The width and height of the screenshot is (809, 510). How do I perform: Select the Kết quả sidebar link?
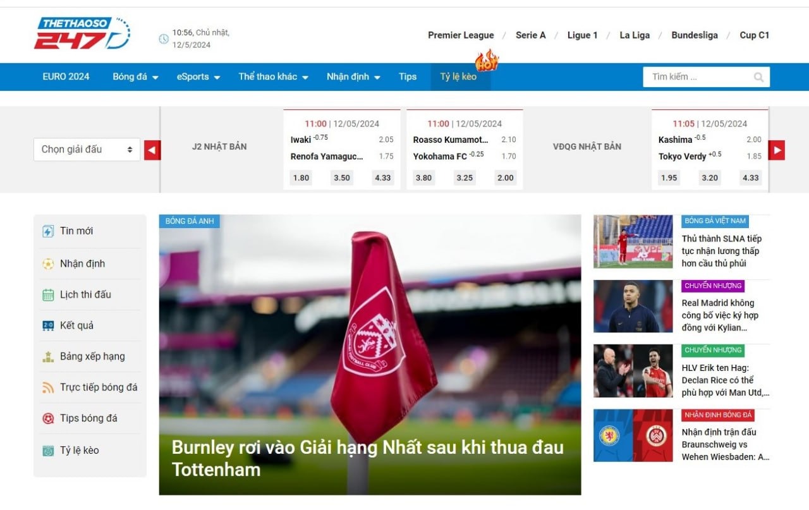tap(76, 325)
